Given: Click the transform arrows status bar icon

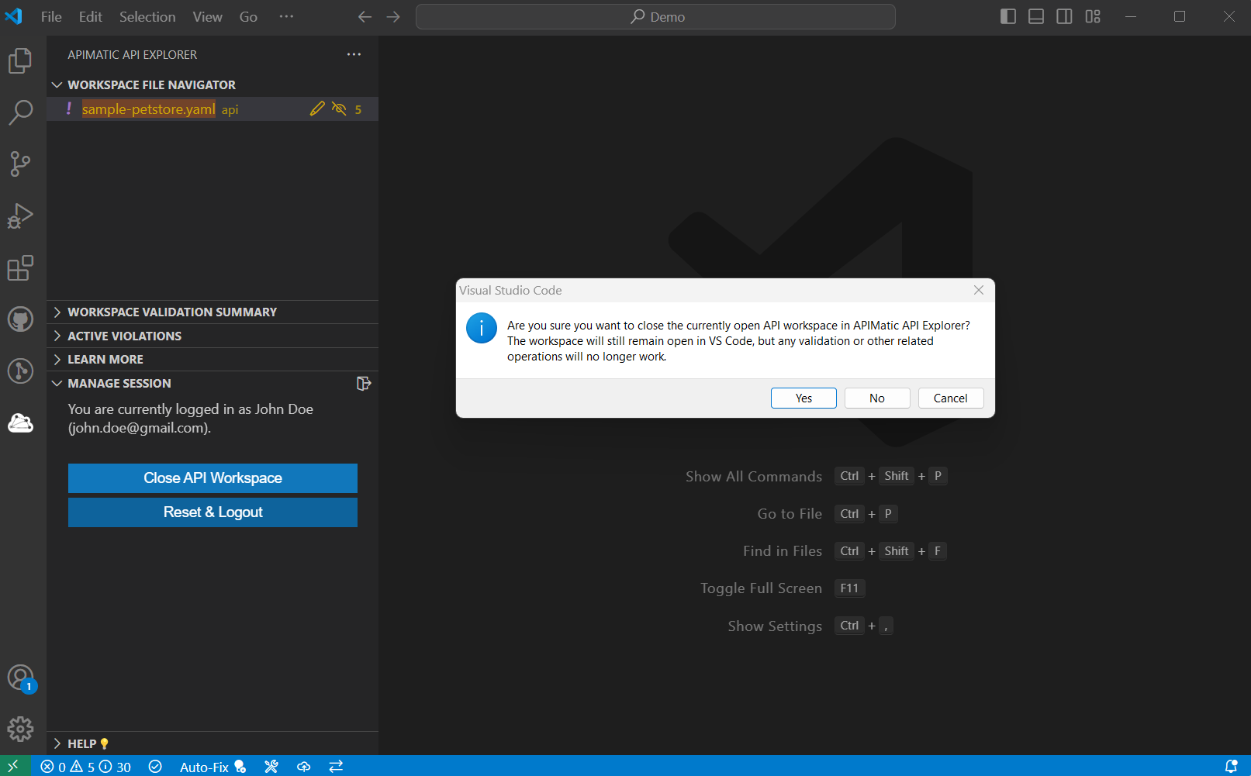Looking at the screenshot, I should pyautogui.click(x=336, y=767).
